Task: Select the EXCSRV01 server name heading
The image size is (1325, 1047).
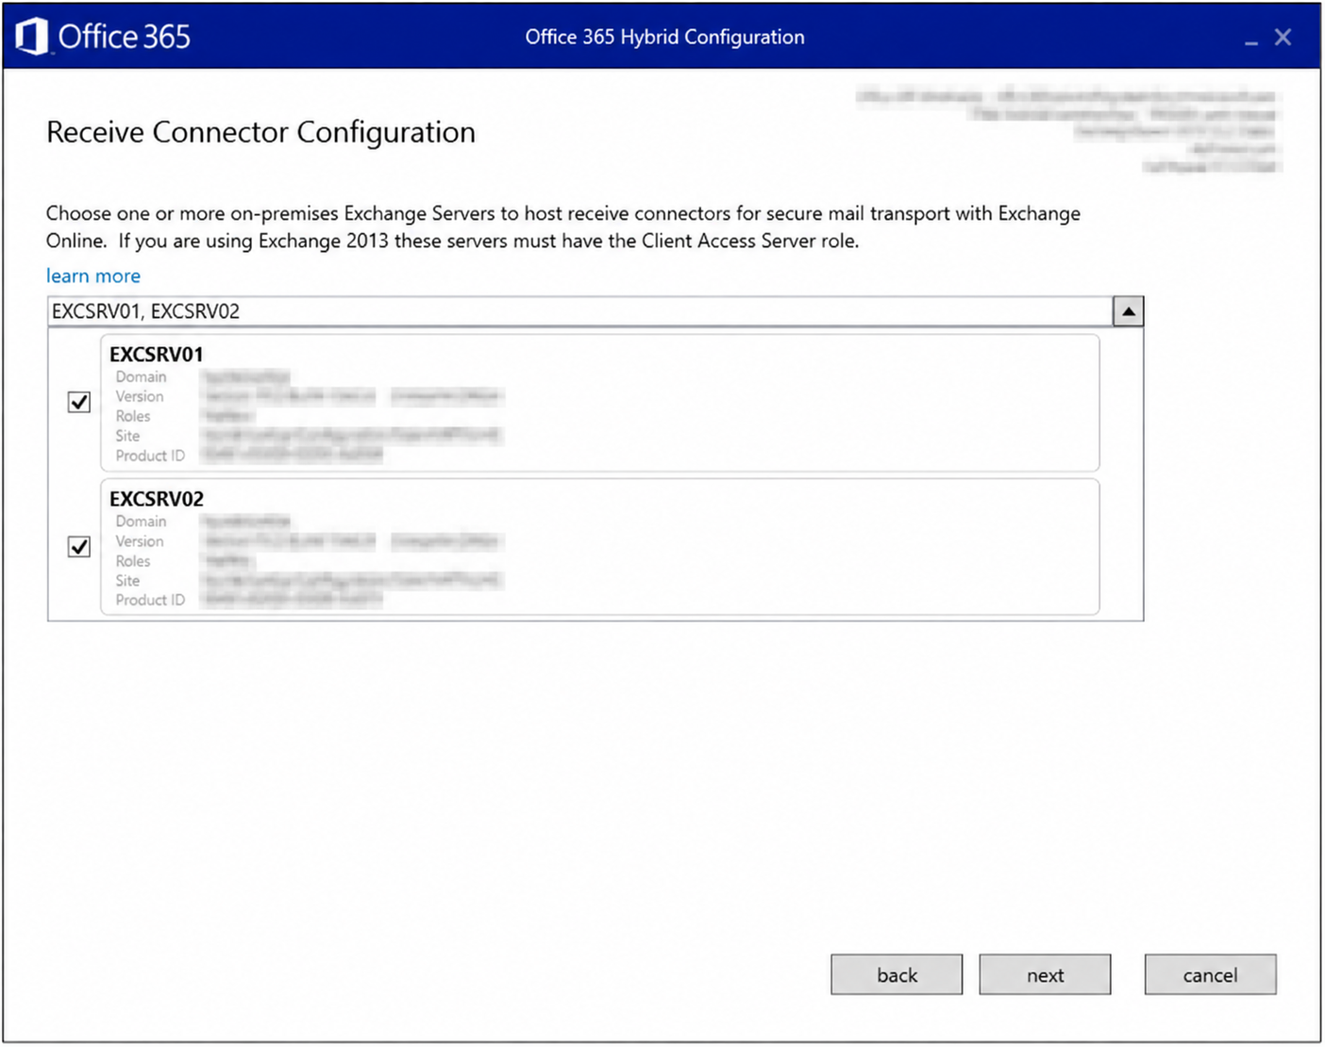Action: pos(157,355)
